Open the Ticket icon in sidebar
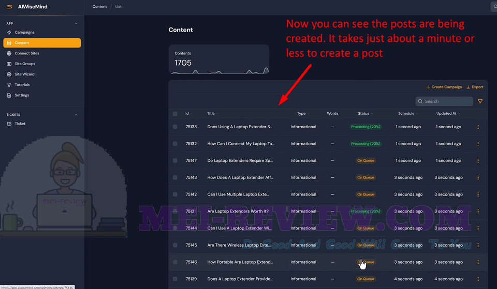Image resolution: width=497 pixels, height=289 pixels. pyautogui.click(x=9, y=124)
